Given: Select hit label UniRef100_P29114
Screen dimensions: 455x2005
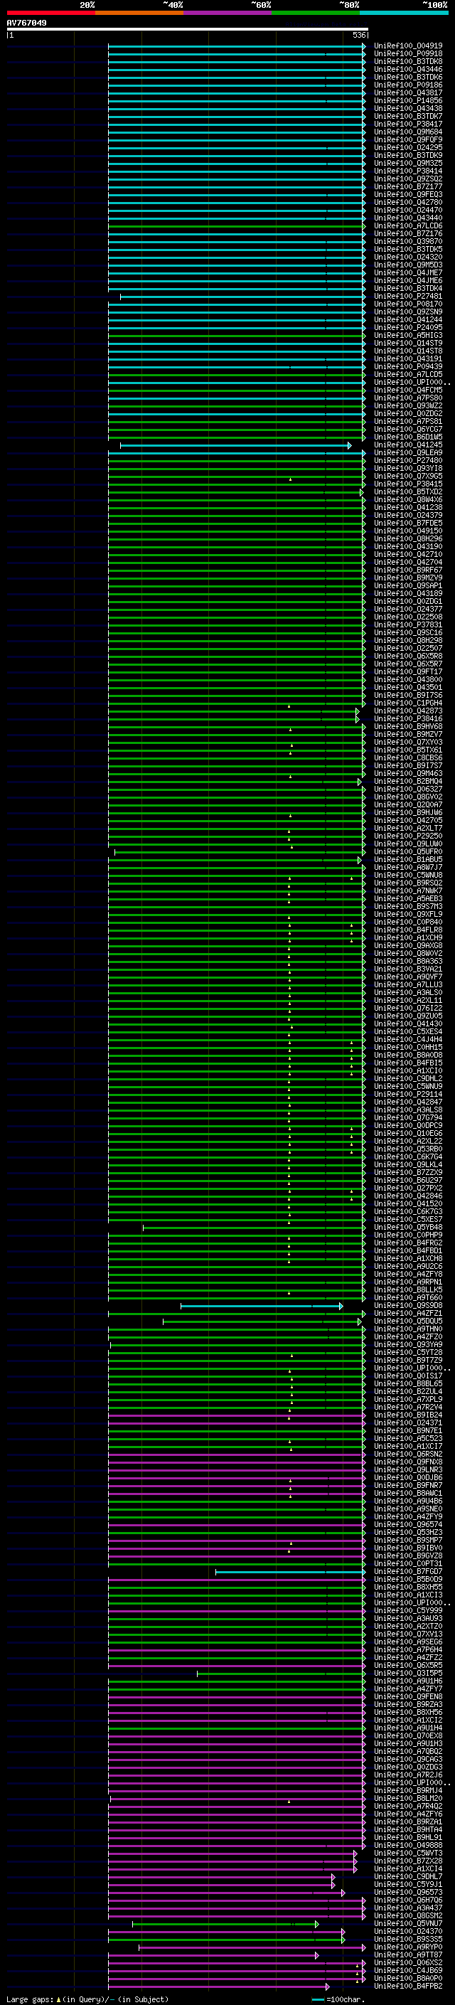Looking at the screenshot, I should click(x=408, y=1094).
